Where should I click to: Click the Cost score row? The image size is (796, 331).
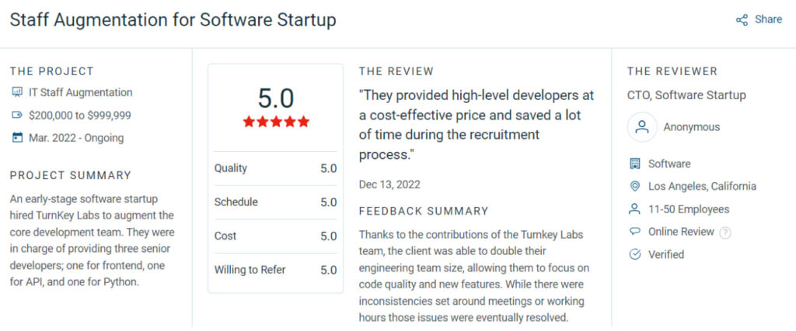(x=275, y=236)
